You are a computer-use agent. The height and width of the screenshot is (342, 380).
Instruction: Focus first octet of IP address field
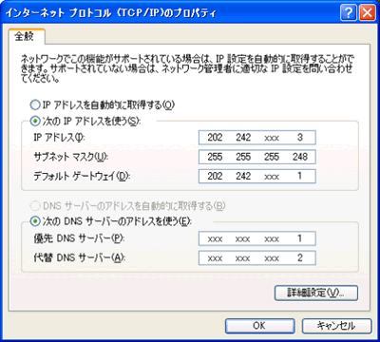point(215,138)
